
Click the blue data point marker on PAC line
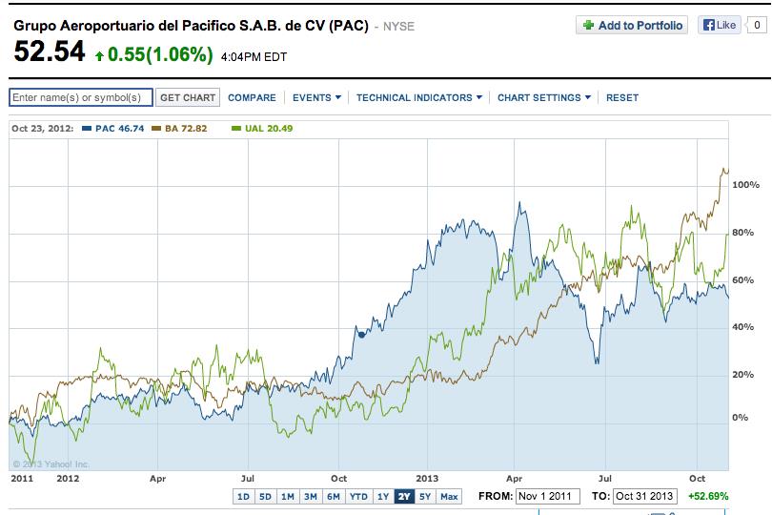tap(362, 335)
